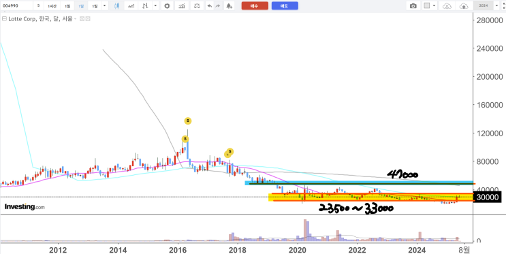This screenshot has width=506, height=254.
Task: Click the 160000 price axis label
Action: 489,105
